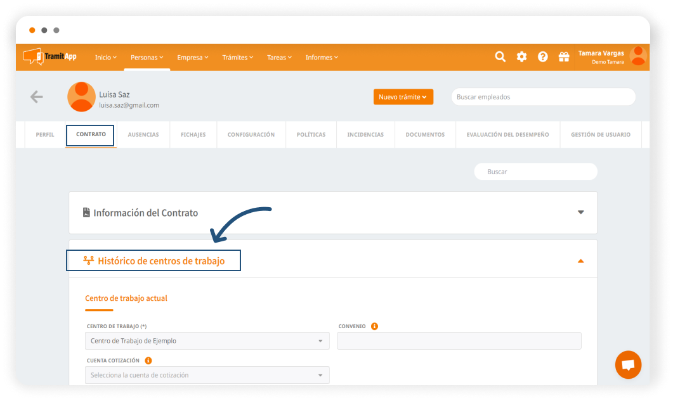Click the help question mark icon

542,57
